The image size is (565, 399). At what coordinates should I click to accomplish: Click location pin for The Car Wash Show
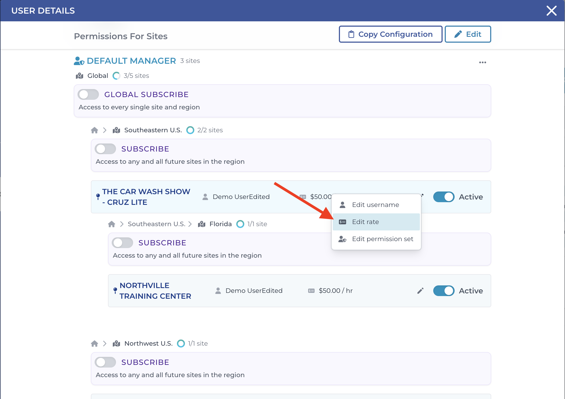(x=98, y=197)
